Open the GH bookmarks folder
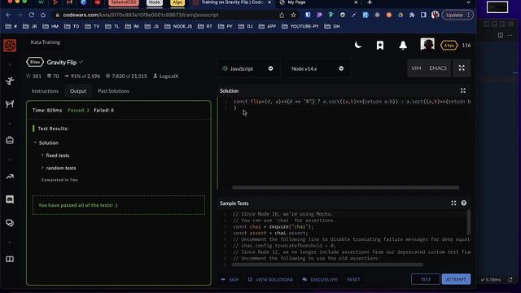The height and width of the screenshot is (293, 521). pyautogui.click(x=332, y=26)
